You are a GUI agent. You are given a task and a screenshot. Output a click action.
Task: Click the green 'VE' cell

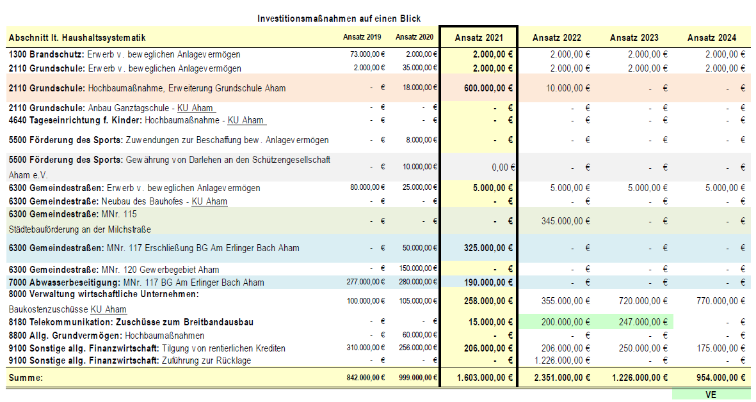[x=711, y=395]
